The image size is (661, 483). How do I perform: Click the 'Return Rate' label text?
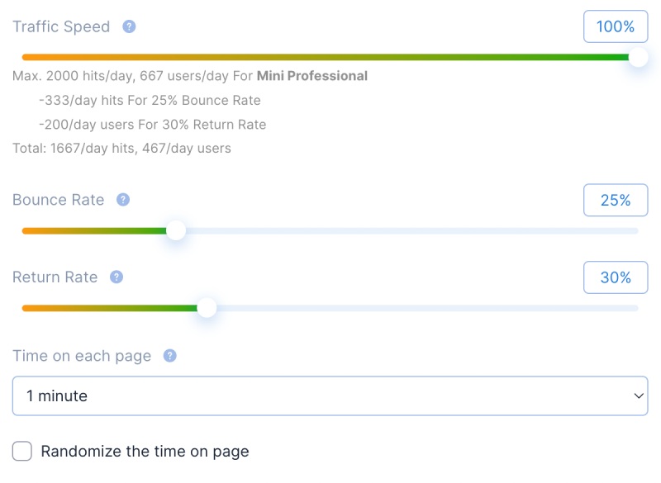pos(55,277)
